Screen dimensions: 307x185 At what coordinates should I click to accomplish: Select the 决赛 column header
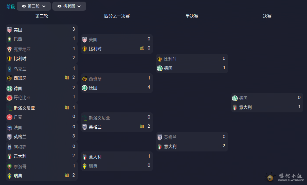(x=267, y=16)
